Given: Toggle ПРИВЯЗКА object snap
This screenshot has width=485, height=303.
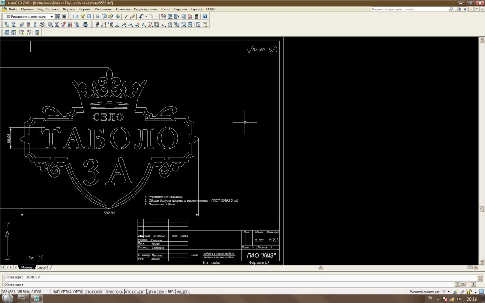Looking at the screenshot, I should point(114,292).
